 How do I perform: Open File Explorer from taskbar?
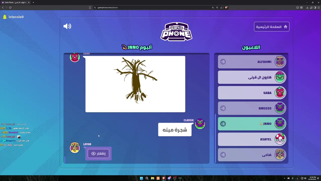pyautogui.click(x=152, y=178)
